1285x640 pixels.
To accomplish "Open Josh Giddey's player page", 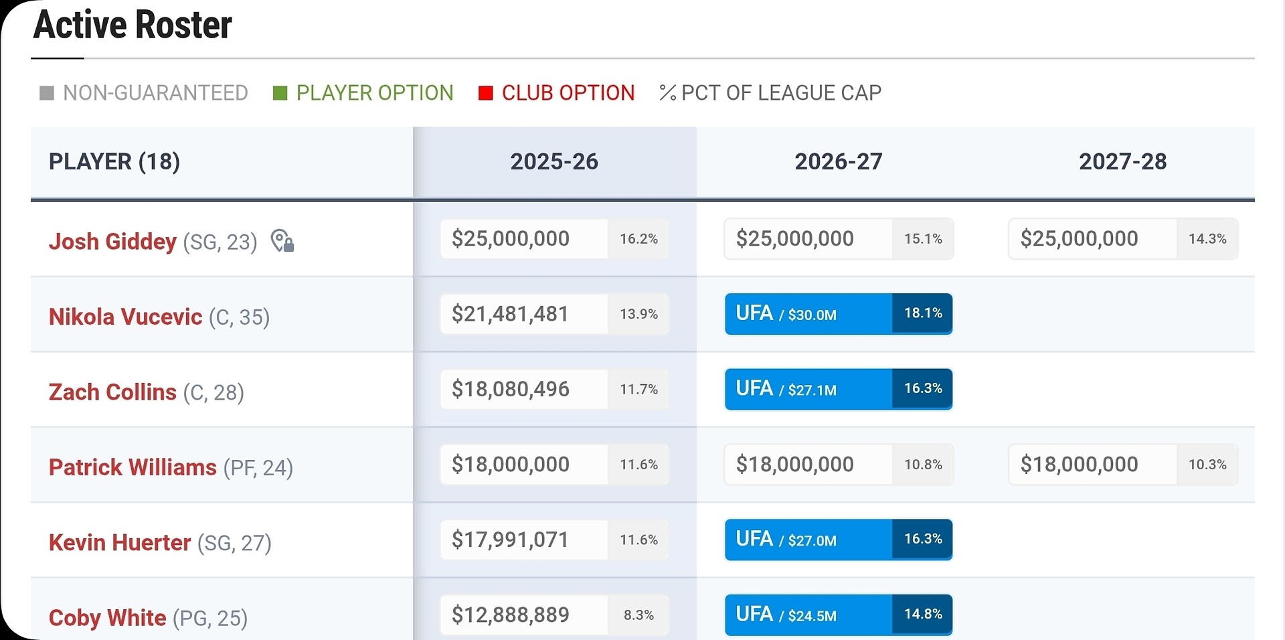I will 112,241.
